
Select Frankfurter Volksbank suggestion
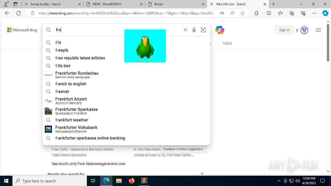pyautogui.click(x=126, y=129)
